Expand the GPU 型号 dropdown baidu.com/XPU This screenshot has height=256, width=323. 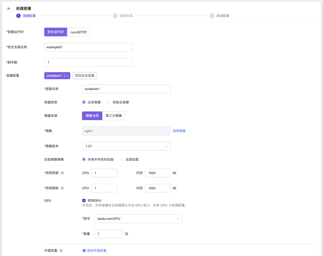(x=138, y=219)
